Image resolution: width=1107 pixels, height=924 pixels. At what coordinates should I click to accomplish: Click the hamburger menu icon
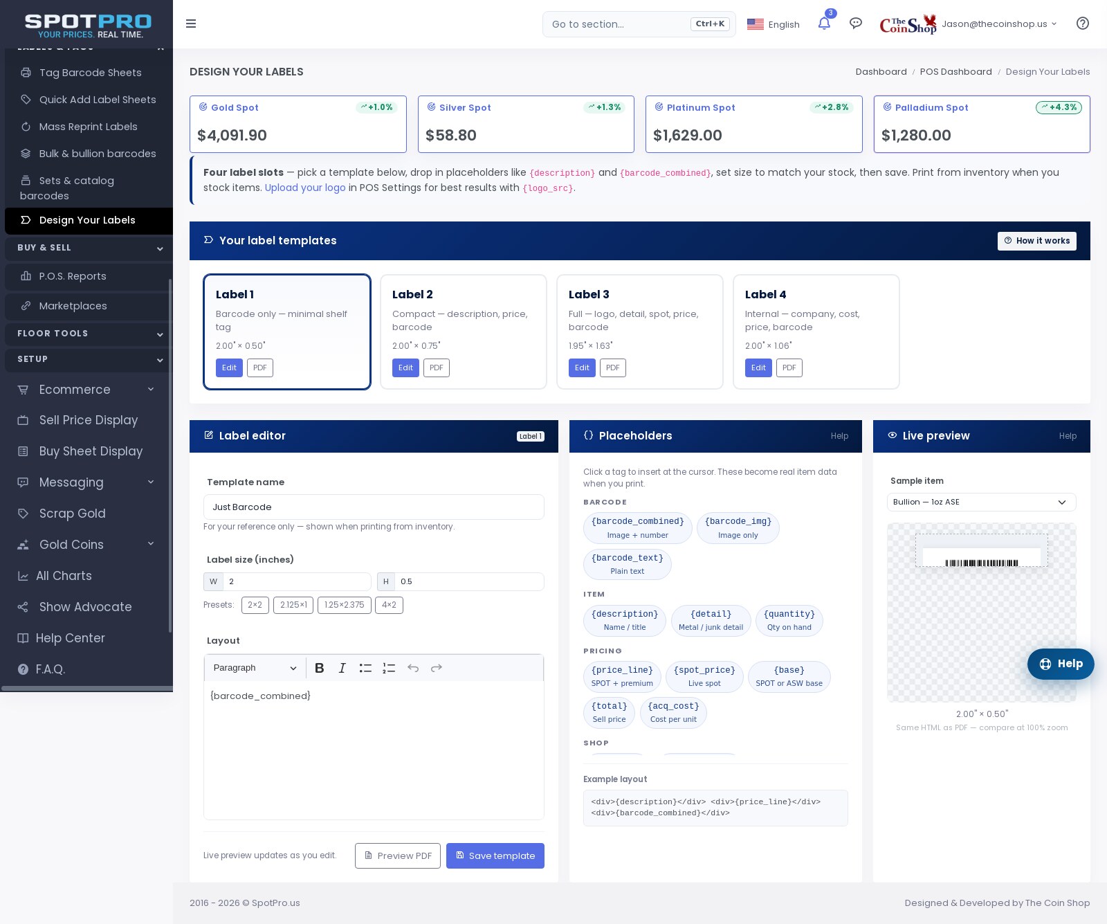pyautogui.click(x=191, y=24)
